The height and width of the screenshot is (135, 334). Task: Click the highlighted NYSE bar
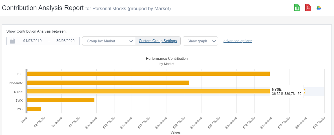(x=148, y=91)
